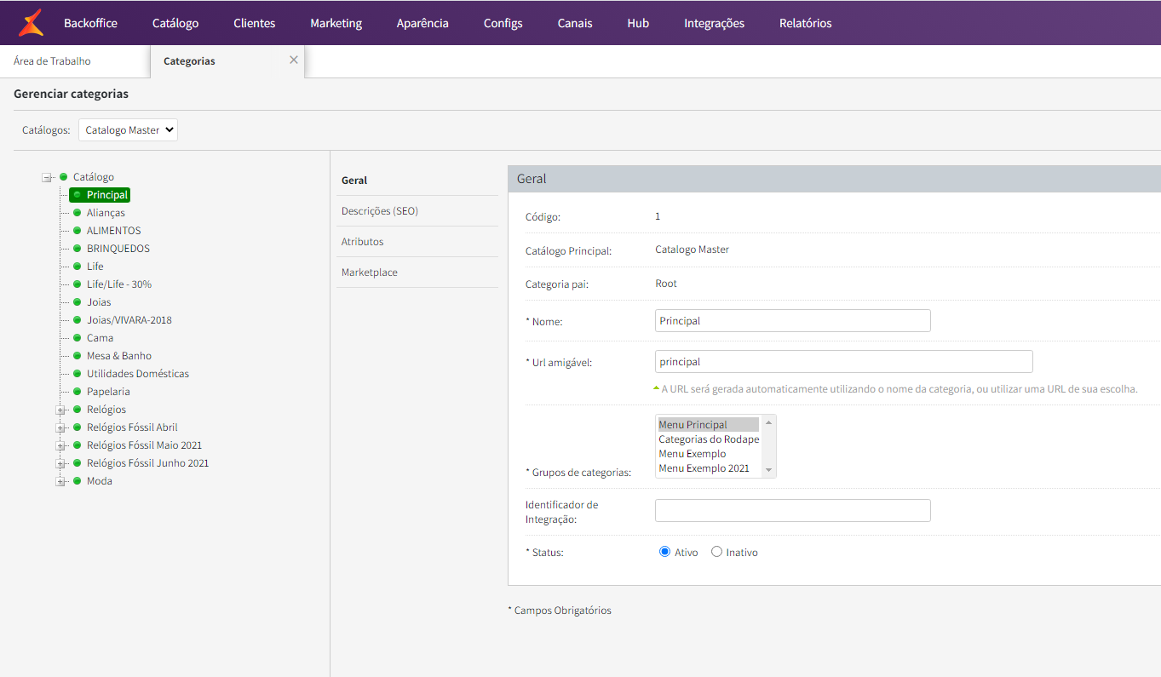The image size is (1161, 677).
Task: Open the Catálogos dropdown
Action: [x=128, y=129]
